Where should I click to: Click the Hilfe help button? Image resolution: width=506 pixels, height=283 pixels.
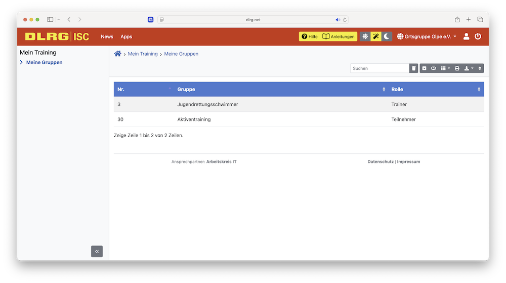[x=310, y=36]
